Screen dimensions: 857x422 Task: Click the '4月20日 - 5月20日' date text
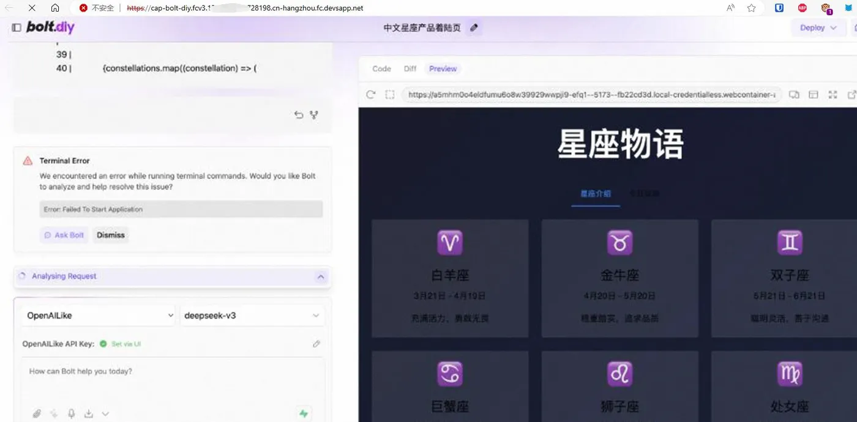click(x=619, y=296)
